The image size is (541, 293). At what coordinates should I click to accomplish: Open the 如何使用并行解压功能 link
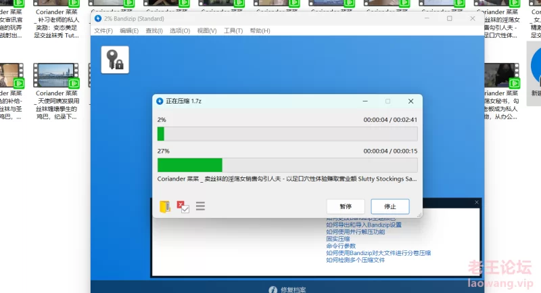pyautogui.click(x=356, y=232)
